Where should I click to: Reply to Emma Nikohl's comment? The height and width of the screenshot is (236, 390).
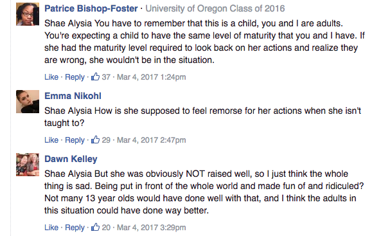[x=75, y=140]
